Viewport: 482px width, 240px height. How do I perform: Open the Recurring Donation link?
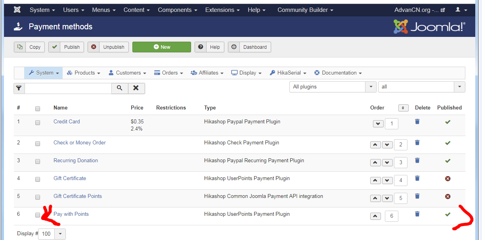coord(76,161)
